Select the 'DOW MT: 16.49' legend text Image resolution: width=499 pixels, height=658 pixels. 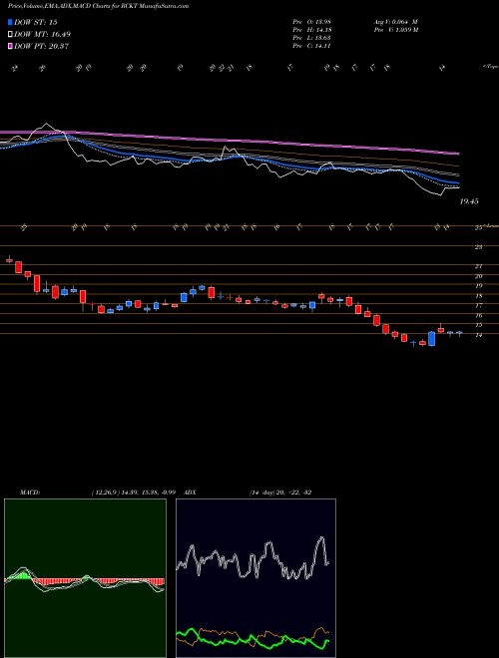coord(43,35)
